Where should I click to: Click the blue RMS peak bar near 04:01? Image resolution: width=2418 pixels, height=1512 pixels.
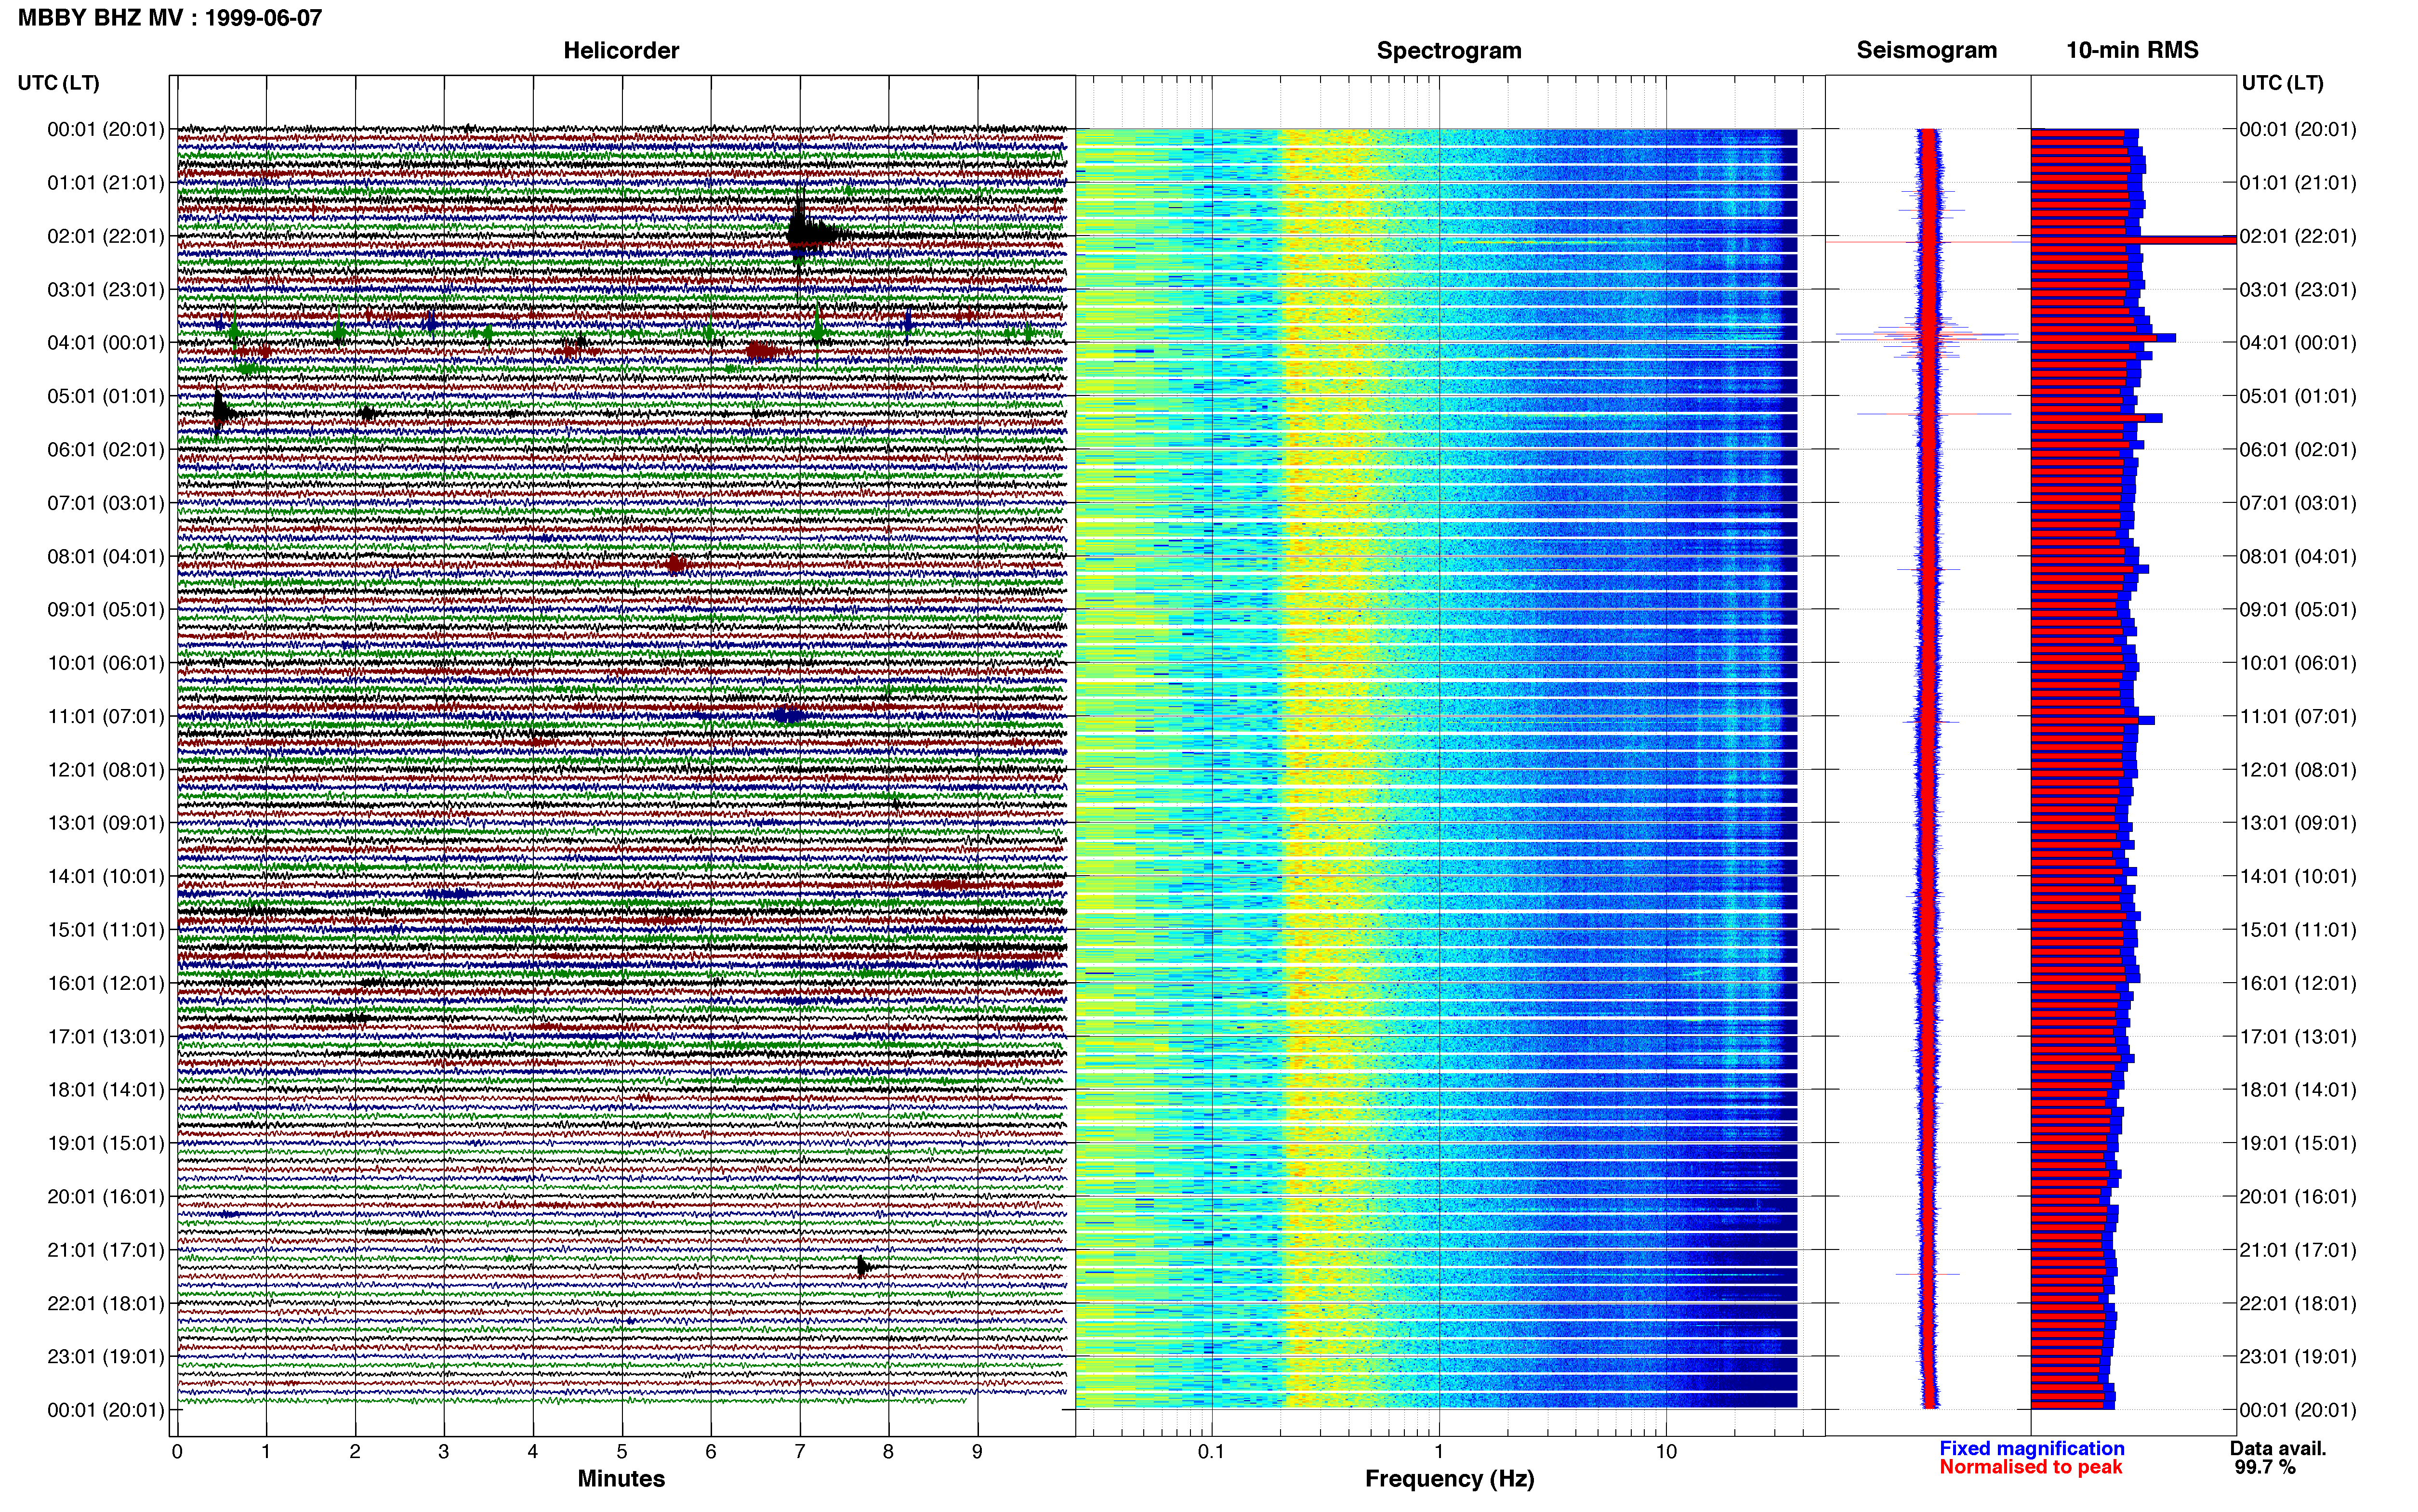click(x=2103, y=338)
